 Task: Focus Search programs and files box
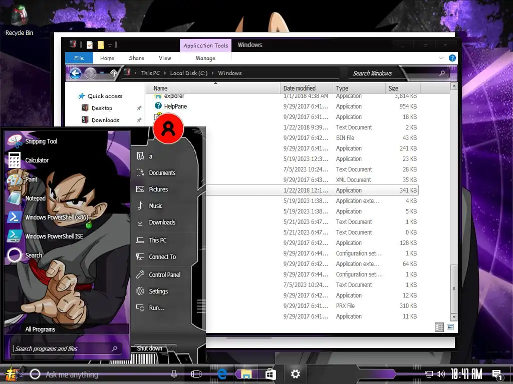[x=67, y=348]
